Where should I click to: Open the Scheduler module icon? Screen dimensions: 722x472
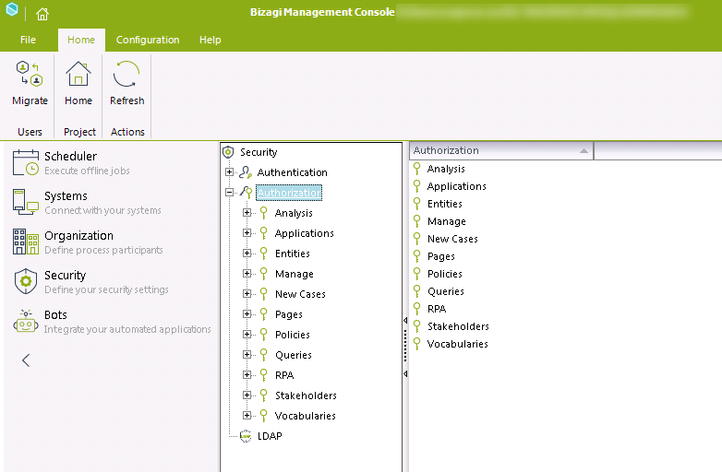click(x=26, y=162)
